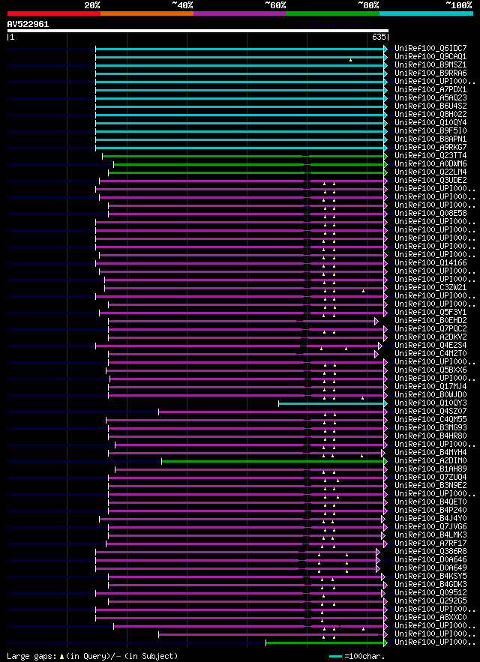
Task: Select subject label UniRef100_B9F5I0
Action: [x=430, y=131]
